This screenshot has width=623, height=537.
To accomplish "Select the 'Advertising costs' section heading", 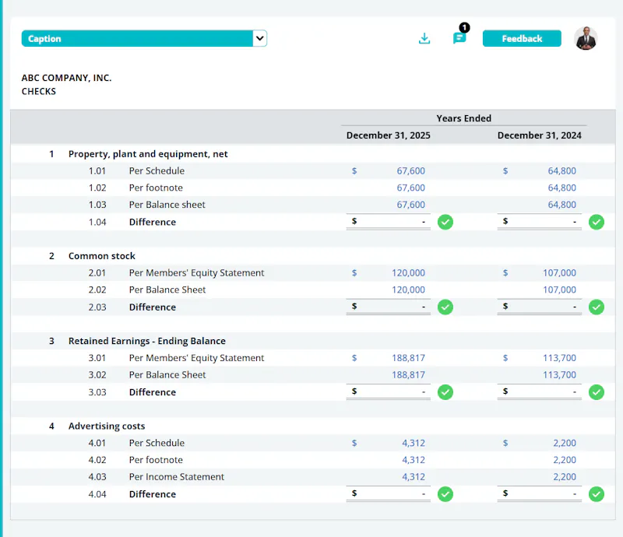I will [107, 426].
